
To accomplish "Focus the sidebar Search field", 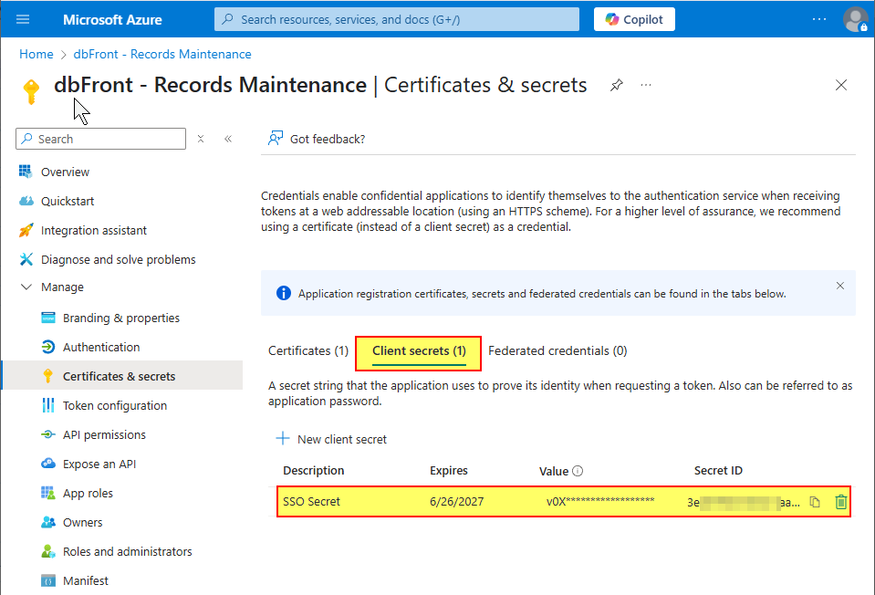I will coord(101,139).
